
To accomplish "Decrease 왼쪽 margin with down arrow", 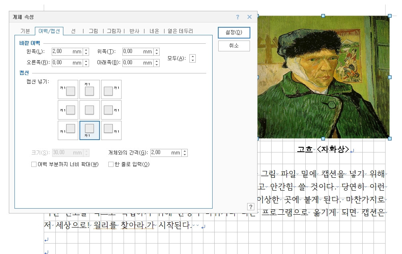I will tap(86, 53).
